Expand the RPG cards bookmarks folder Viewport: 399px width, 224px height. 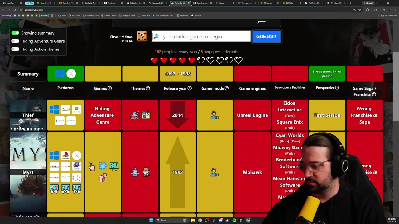pos(74,15)
